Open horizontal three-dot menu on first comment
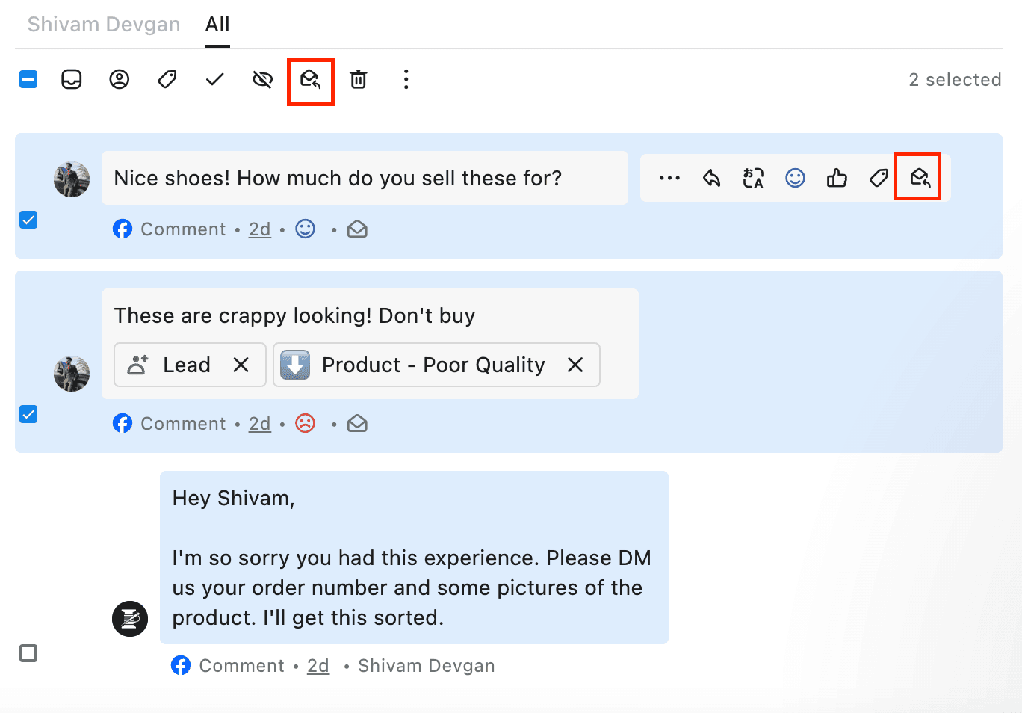This screenshot has height=713, width=1022. tap(669, 178)
